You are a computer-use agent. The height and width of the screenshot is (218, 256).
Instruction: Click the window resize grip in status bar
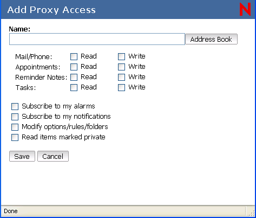tap(252, 213)
